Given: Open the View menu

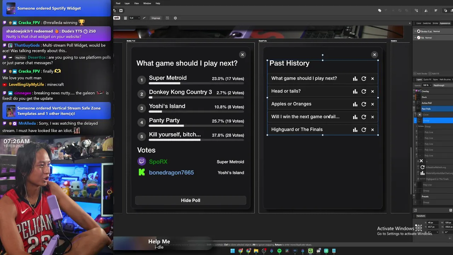Looking at the screenshot, I should tap(136, 4).
